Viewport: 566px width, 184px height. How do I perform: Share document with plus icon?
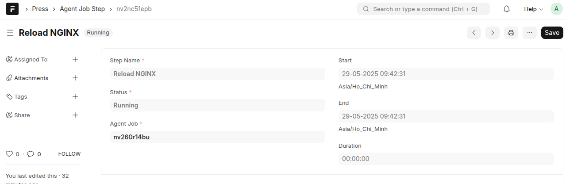click(75, 115)
